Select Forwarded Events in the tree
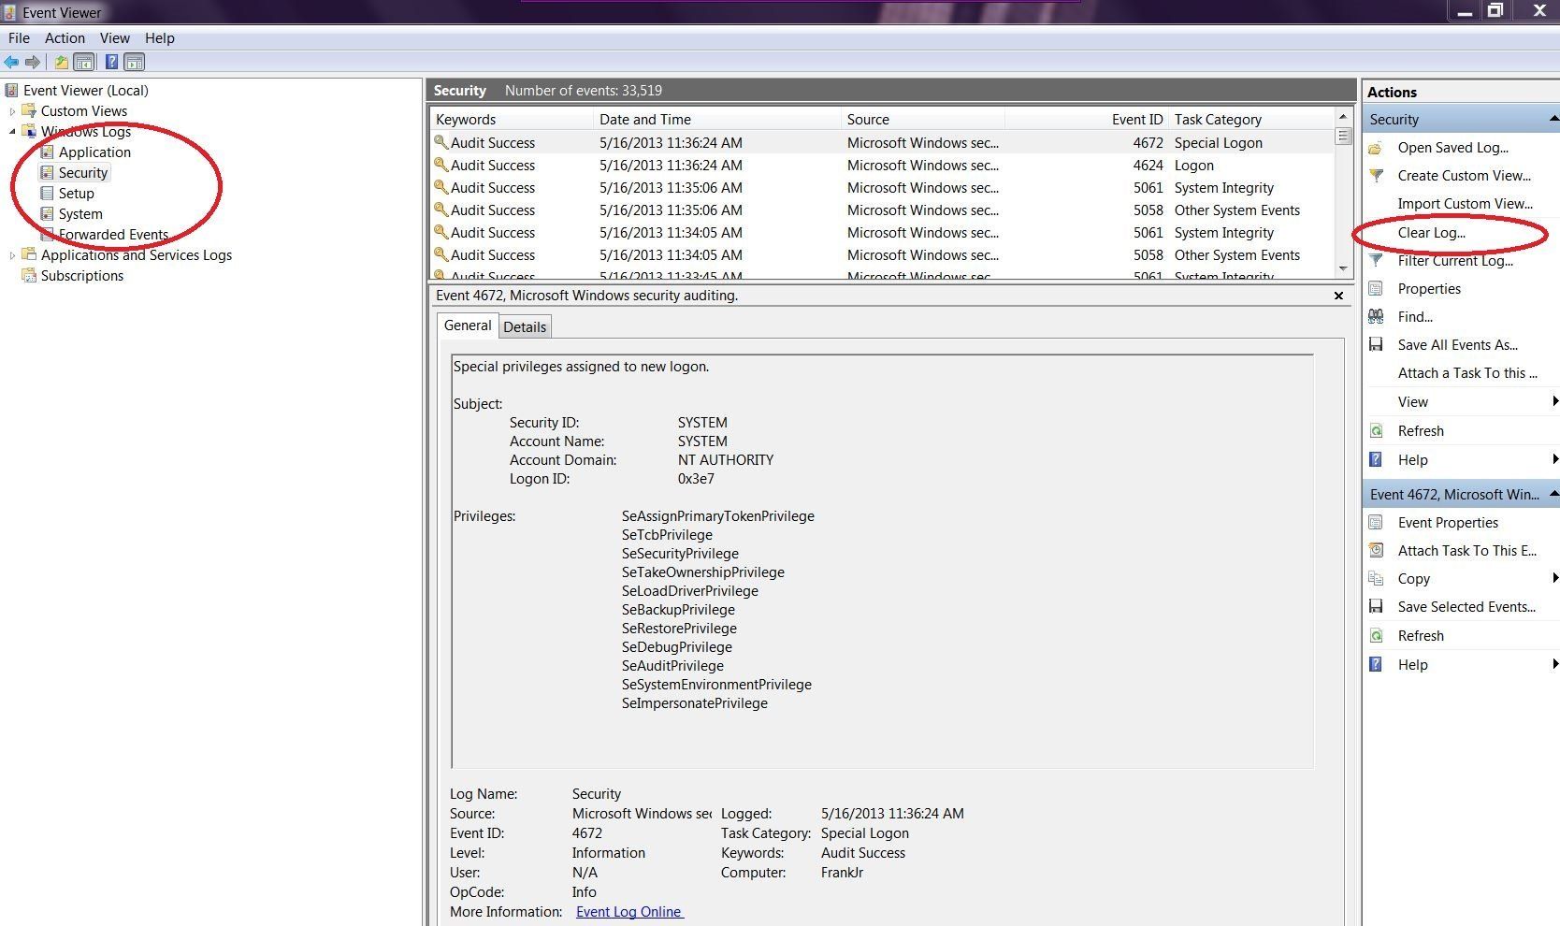This screenshot has width=1560, height=926. click(x=113, y=235)
